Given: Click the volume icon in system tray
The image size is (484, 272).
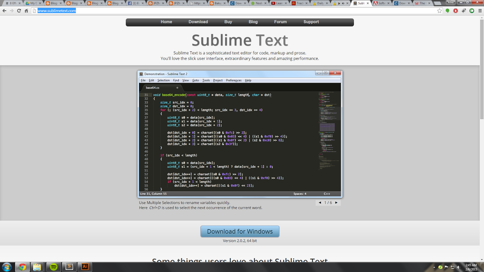Looking at the screenshot, I should (459, 267).
